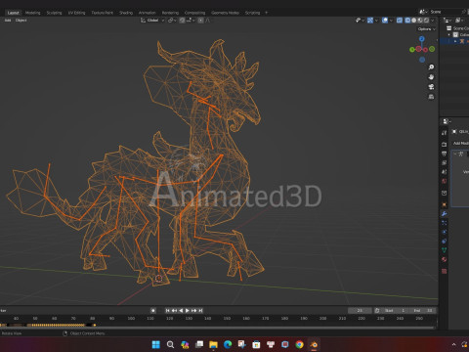
Task: Switch to the Geometry Nodes tab
Action: tap(225, 13)
